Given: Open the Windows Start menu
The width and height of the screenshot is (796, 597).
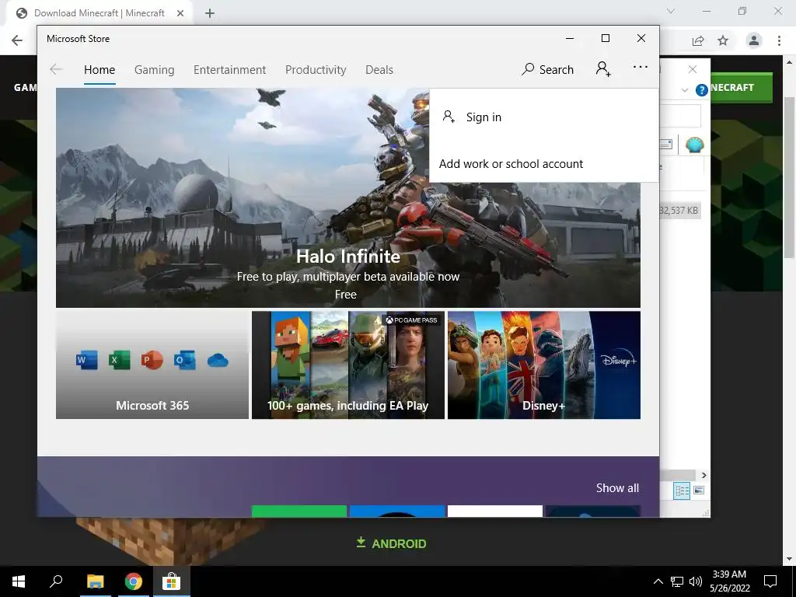Looking at the screenshot, I should (19, 581).
